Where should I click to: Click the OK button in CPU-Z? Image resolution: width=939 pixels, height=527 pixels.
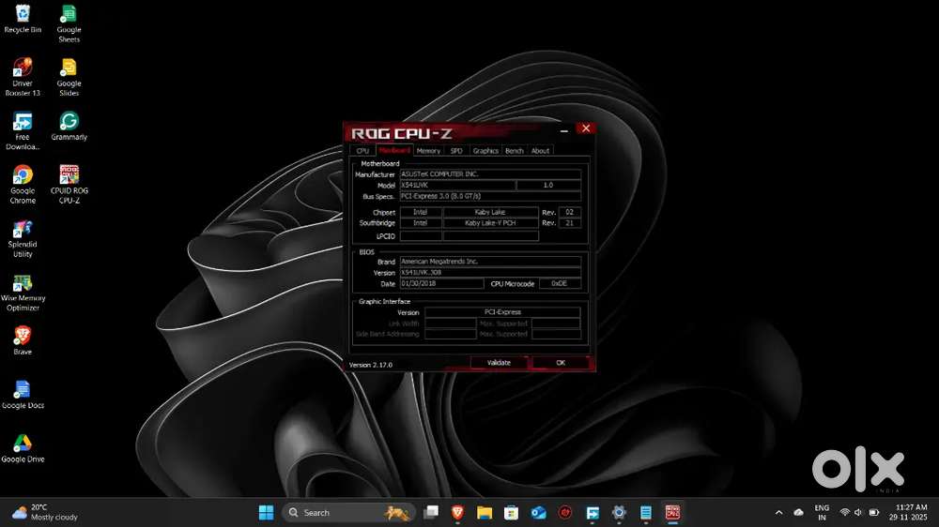coord(561,363)
